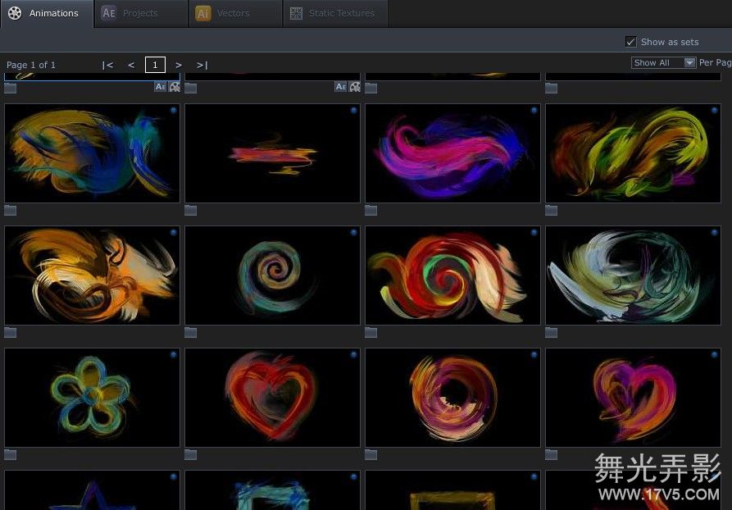Click blue dot on red and cream spiral
732x510 pixels.
(x=534, y=233)
